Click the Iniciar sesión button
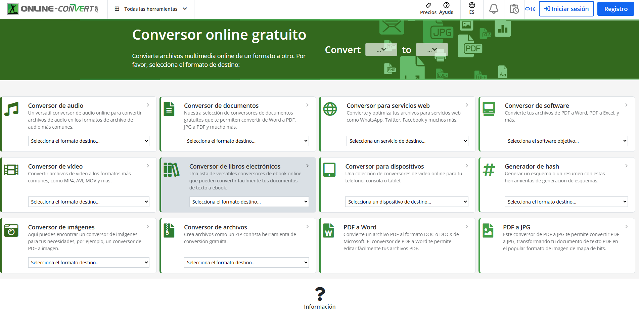Image resolution: width=639 pixels, height=311 pixels. coord(566,9)
